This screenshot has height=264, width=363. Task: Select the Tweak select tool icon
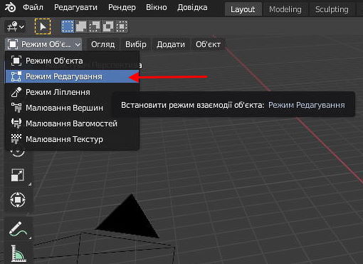point(43,26)
